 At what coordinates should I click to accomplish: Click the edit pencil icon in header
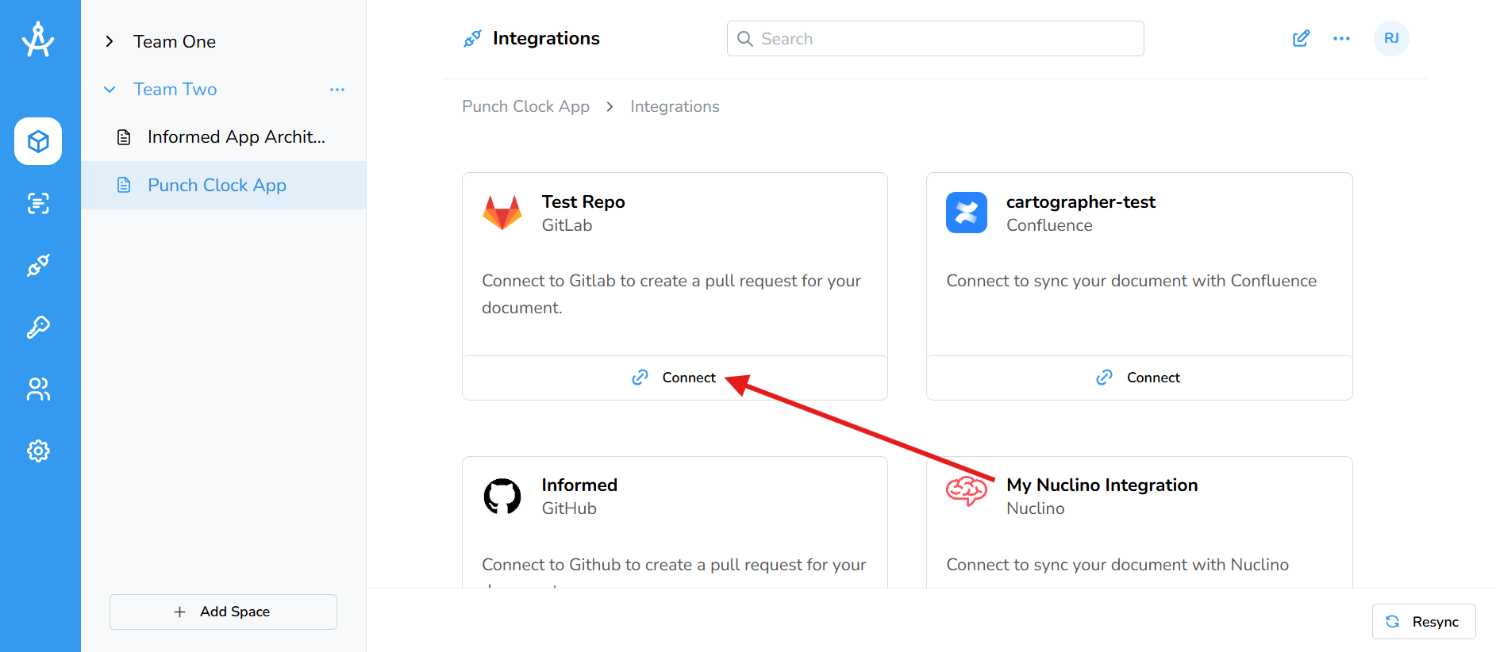[x=1301, y=38]
